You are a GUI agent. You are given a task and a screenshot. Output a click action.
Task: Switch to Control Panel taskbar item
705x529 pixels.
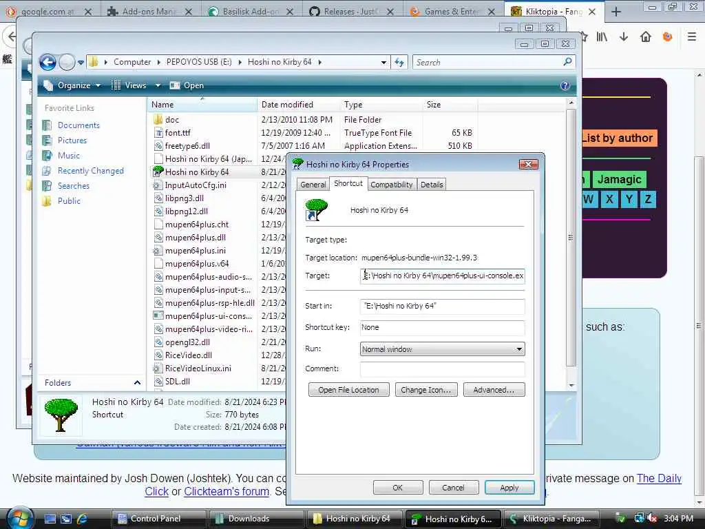click(159, 519)
